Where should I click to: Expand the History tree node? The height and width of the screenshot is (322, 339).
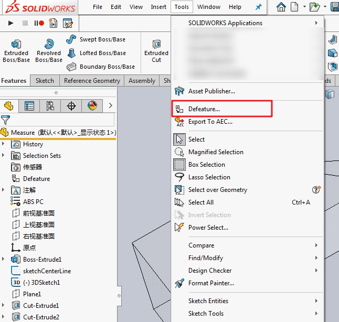(x=3, y=144)
